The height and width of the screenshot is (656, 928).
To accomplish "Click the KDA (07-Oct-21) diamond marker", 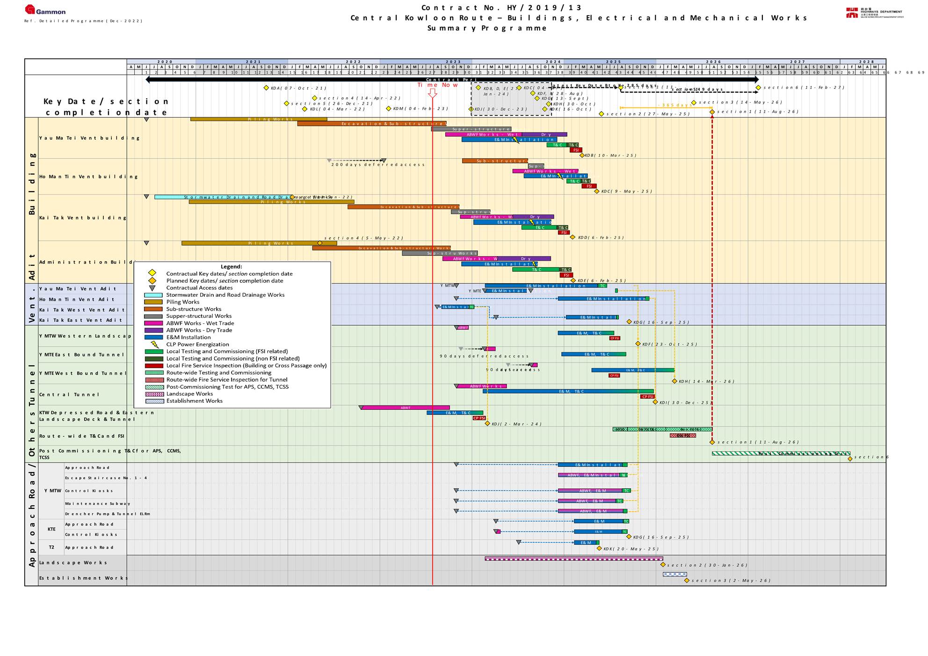I will pyautogui.click(x=266, y=88).
